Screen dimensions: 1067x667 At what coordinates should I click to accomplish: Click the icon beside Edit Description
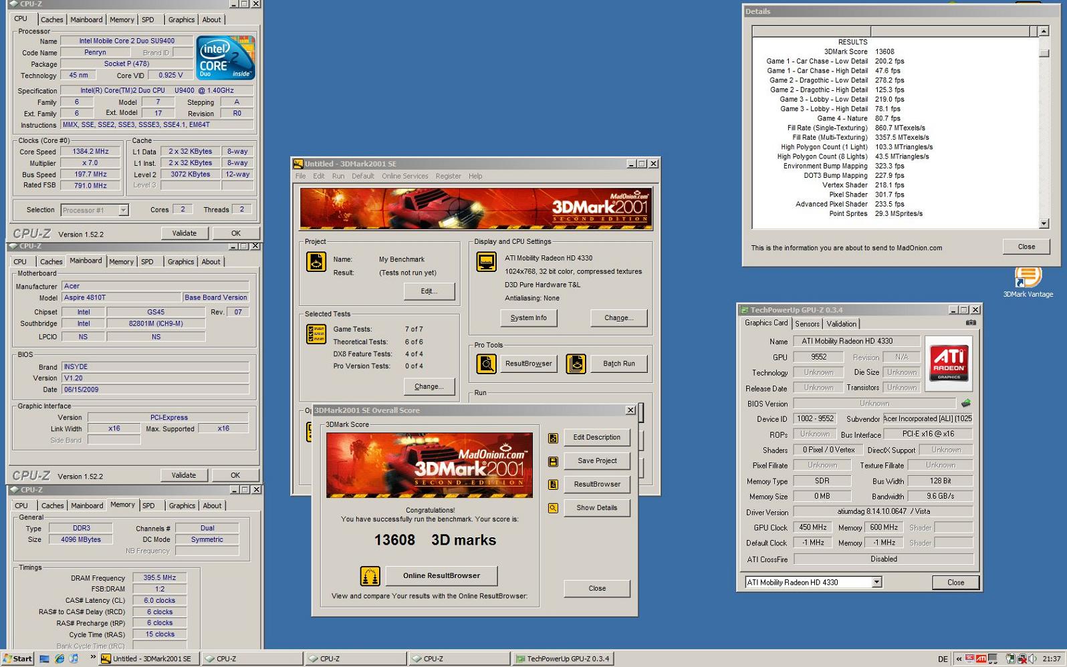coord(553,438)
